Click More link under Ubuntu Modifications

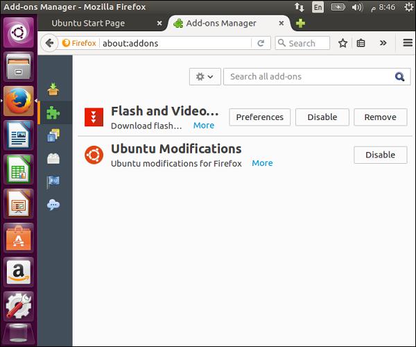[x=262, y=163]
